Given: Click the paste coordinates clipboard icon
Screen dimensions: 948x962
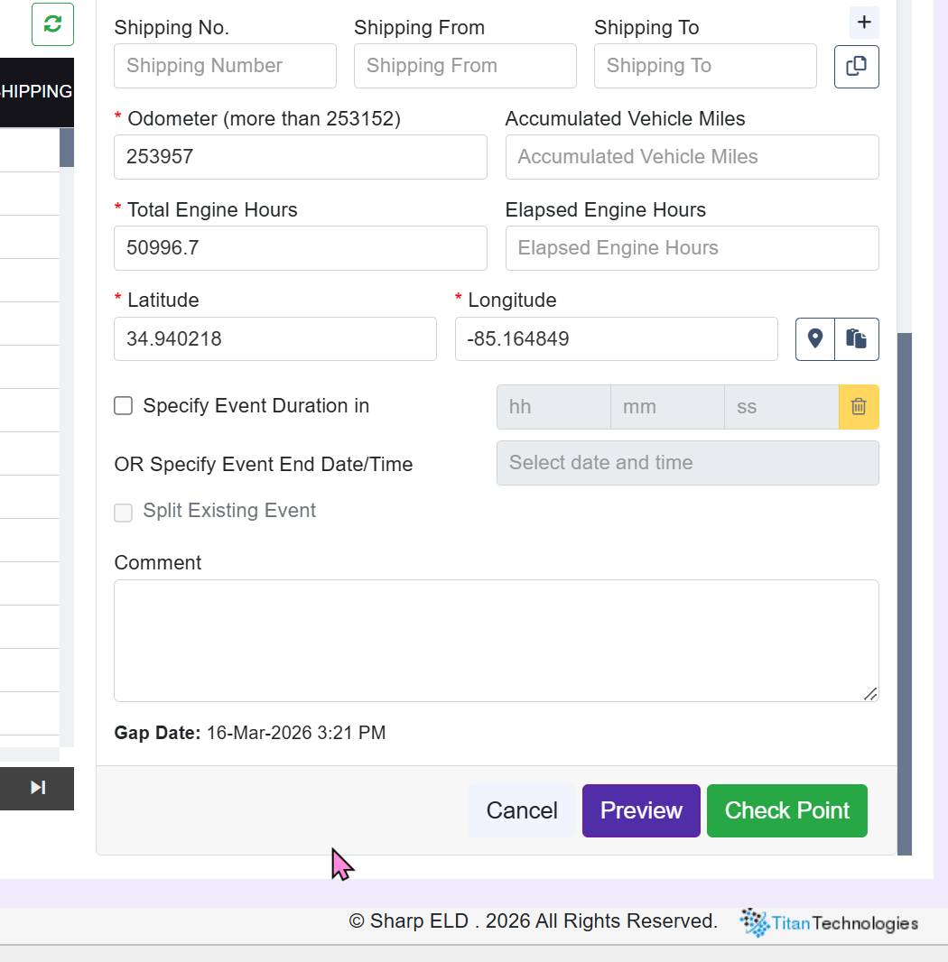Looking at the screenshot, I should (x=857, y=338).
